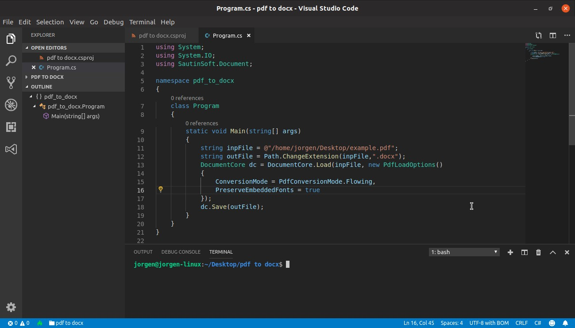
Task: Change end of line sequence CRLF
Action: coord(522,323)
